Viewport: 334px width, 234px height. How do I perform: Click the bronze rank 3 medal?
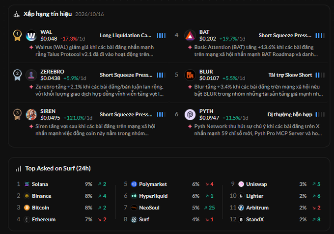coord(17,114)
